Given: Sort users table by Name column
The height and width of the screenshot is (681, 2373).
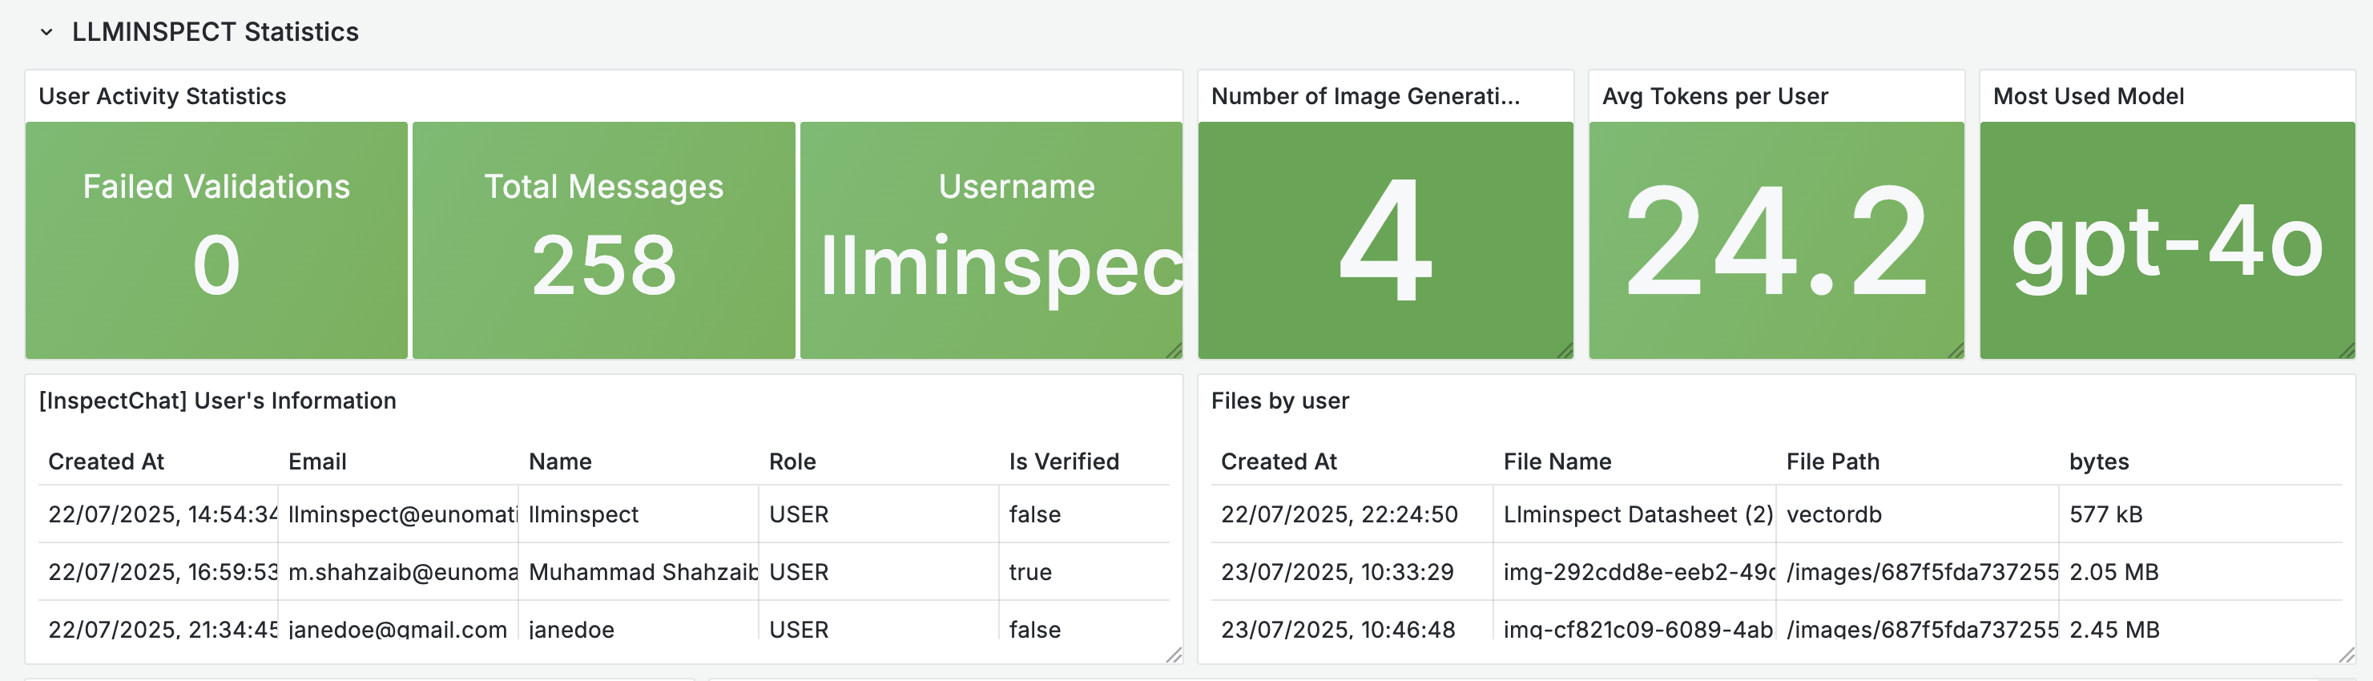Looking at the screenshot, I should [560, 461].
